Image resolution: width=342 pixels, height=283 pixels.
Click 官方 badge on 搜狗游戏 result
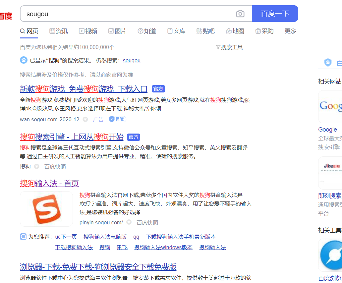point(158,89)
